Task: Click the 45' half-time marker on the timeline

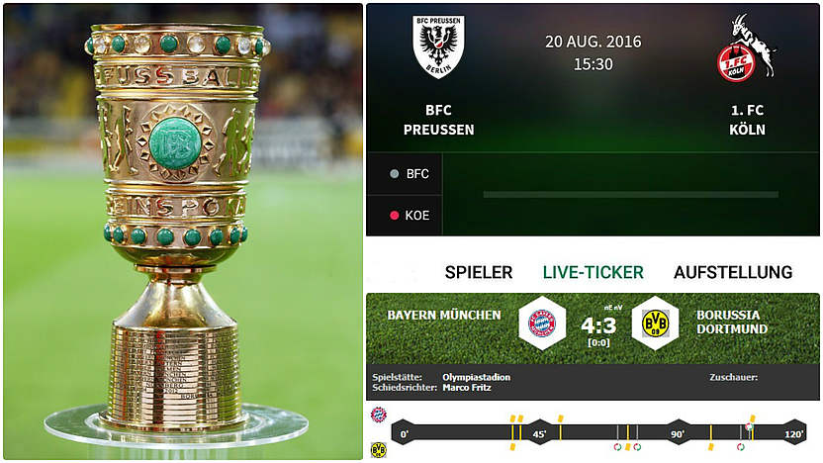Action: click(x=539, y=433)
